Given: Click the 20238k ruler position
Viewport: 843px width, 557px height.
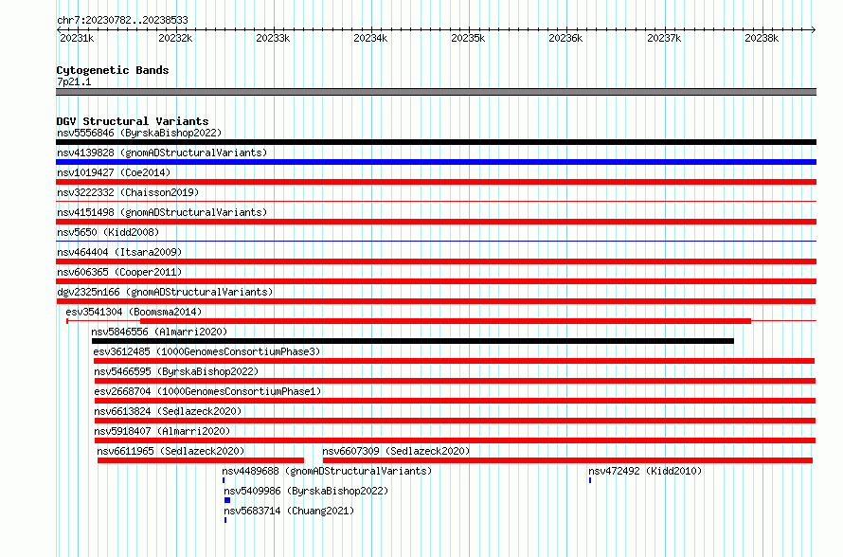Looking at the screenshot, I should 762,38.
